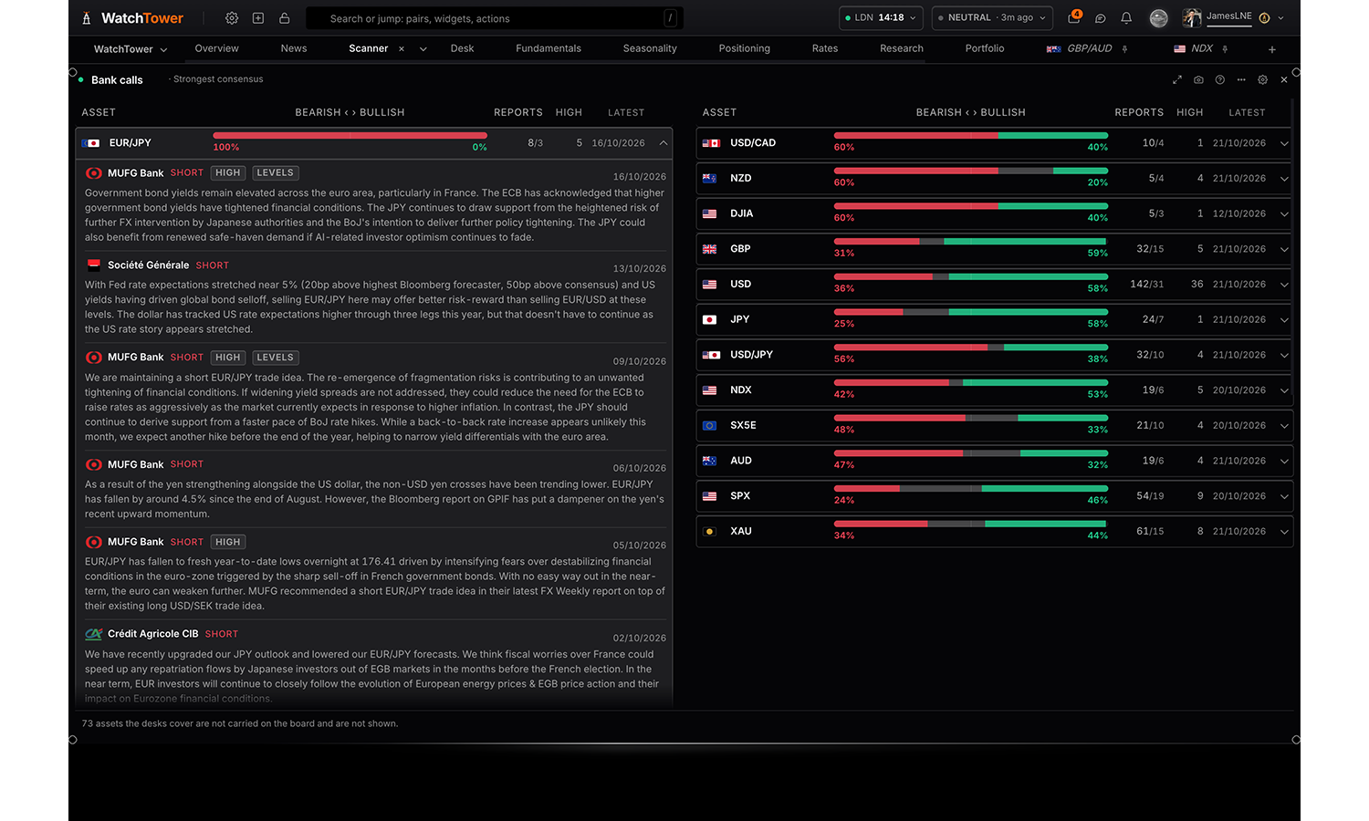Focus the search or jump input field
Image resolution: width=1369 pixels, height=821 pixels.
tap(495, 18)
